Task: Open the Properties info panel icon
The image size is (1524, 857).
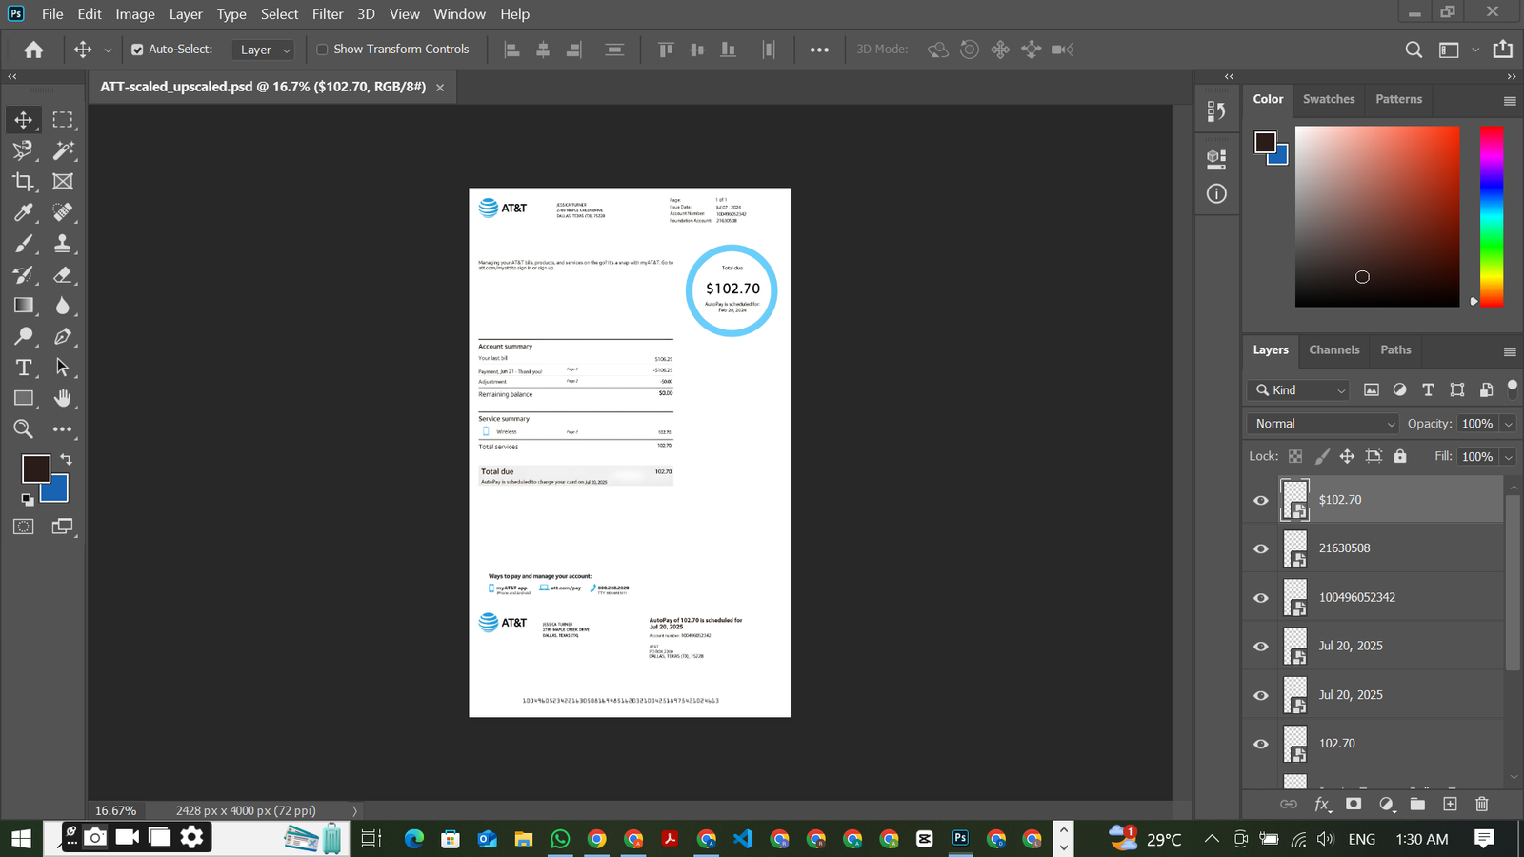Action: point(1216,193)
